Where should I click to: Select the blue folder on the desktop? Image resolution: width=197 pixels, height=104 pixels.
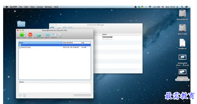click(21, 24)
